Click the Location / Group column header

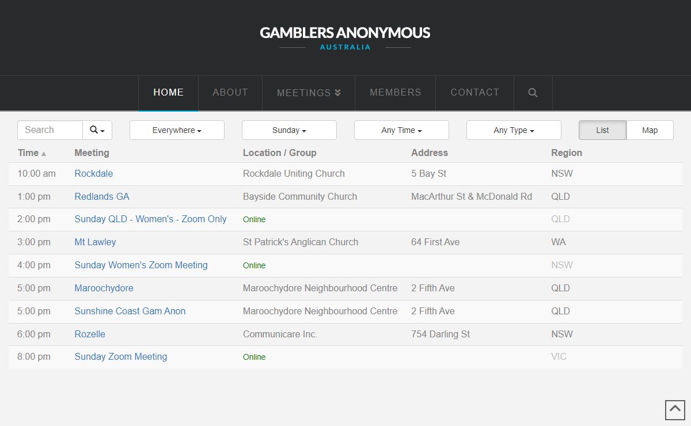[280, 153]
